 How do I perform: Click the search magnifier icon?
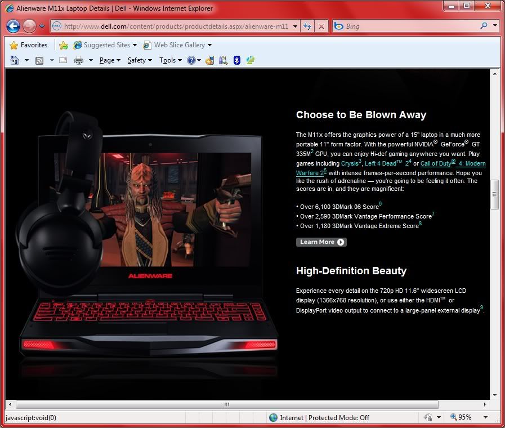(x=484, y=26)
